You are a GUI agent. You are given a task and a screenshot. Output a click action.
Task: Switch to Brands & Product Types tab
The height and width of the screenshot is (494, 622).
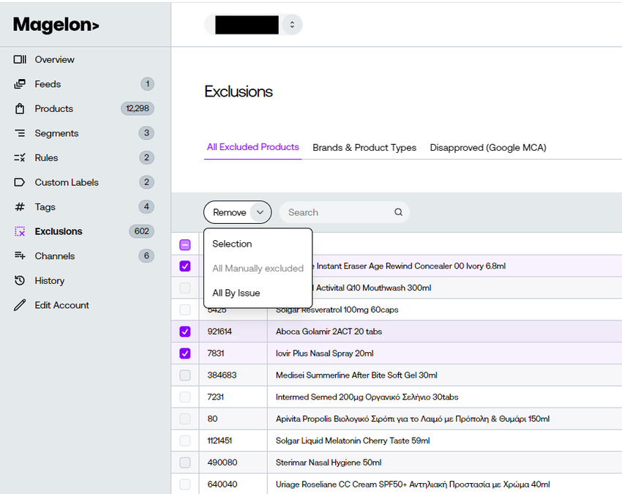tap(364, 148)
